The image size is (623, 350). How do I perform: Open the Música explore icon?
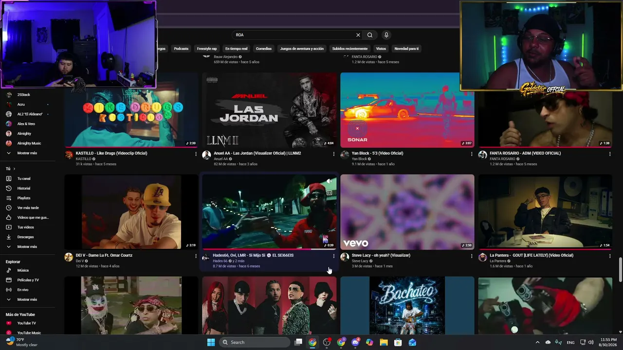pos(9,270)
